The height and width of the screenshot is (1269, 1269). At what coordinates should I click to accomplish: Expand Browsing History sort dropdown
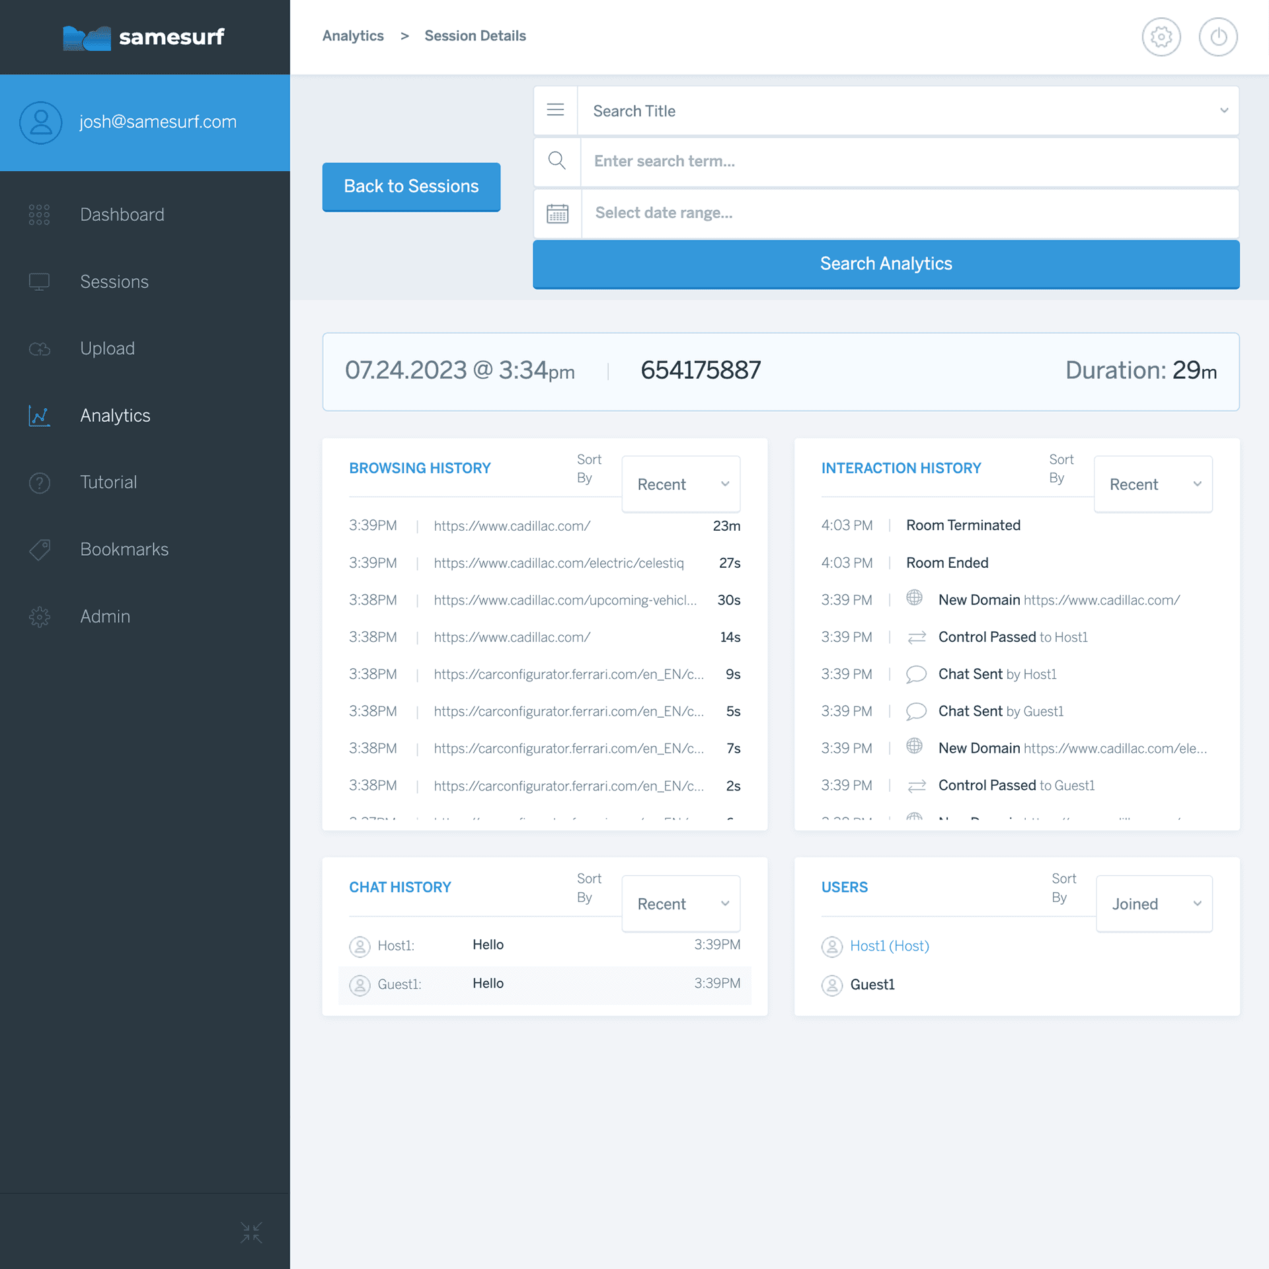coord(681,484)
